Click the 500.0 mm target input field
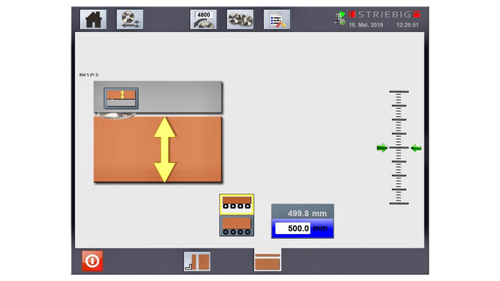Screen dimensions: 500x281 coord(292,228)
